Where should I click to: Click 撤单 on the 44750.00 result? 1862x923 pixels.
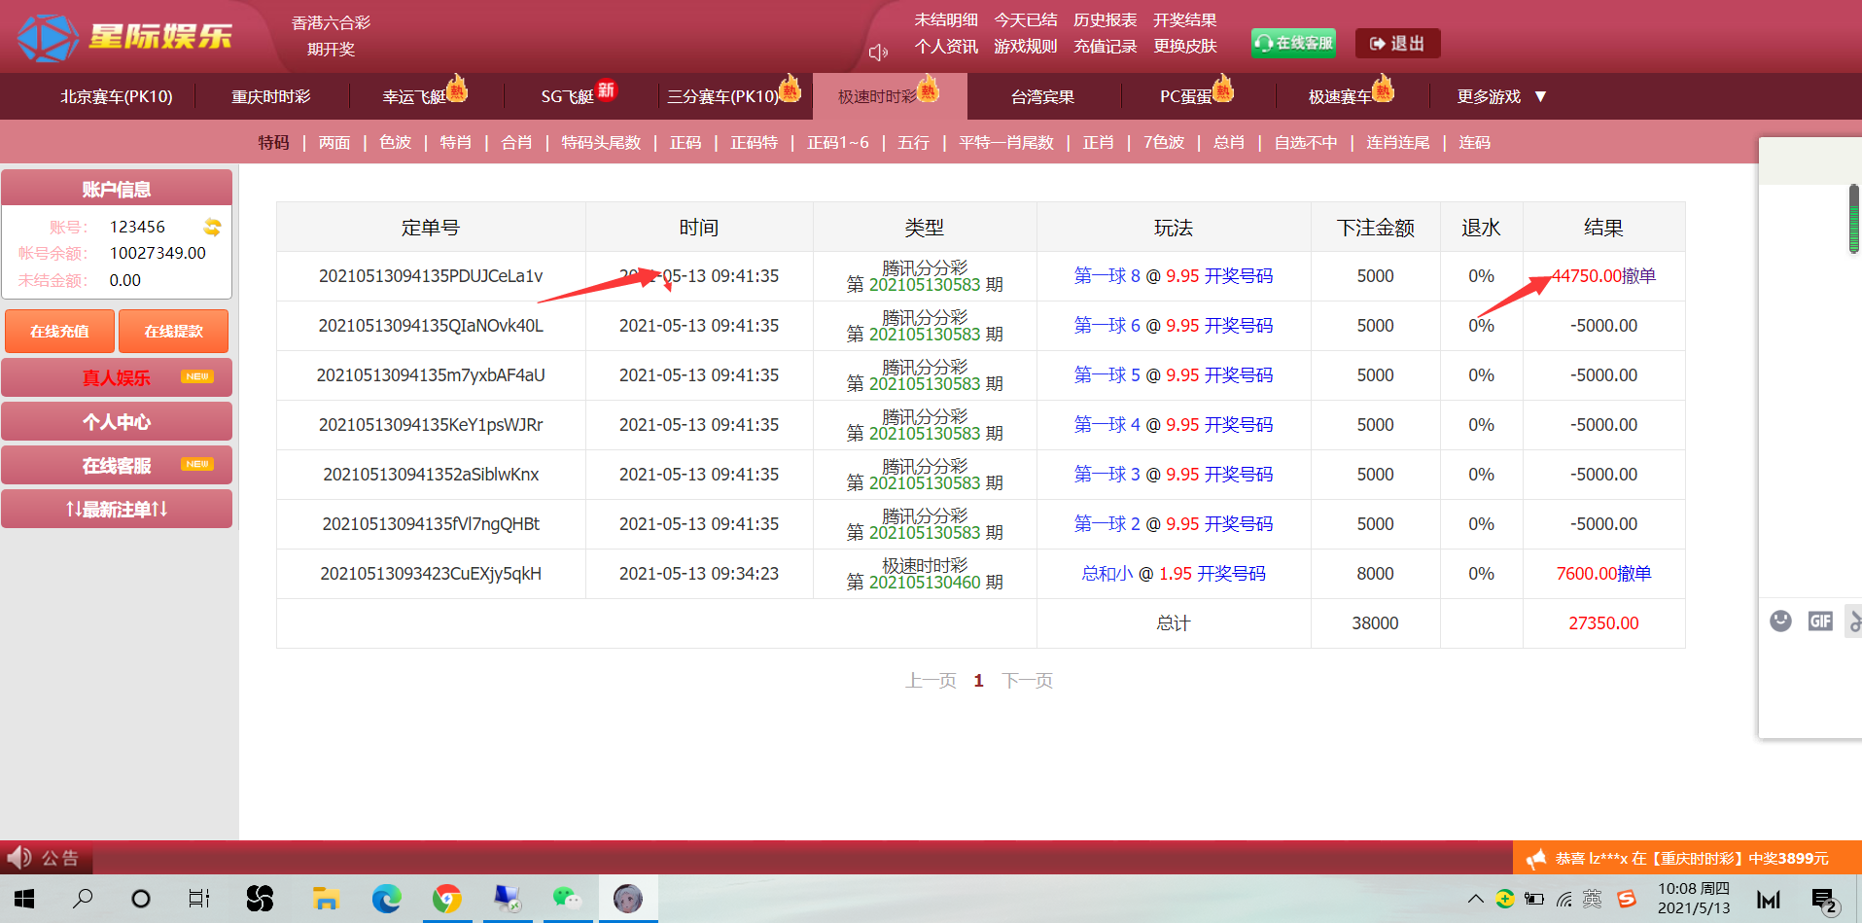[1639, 276]
